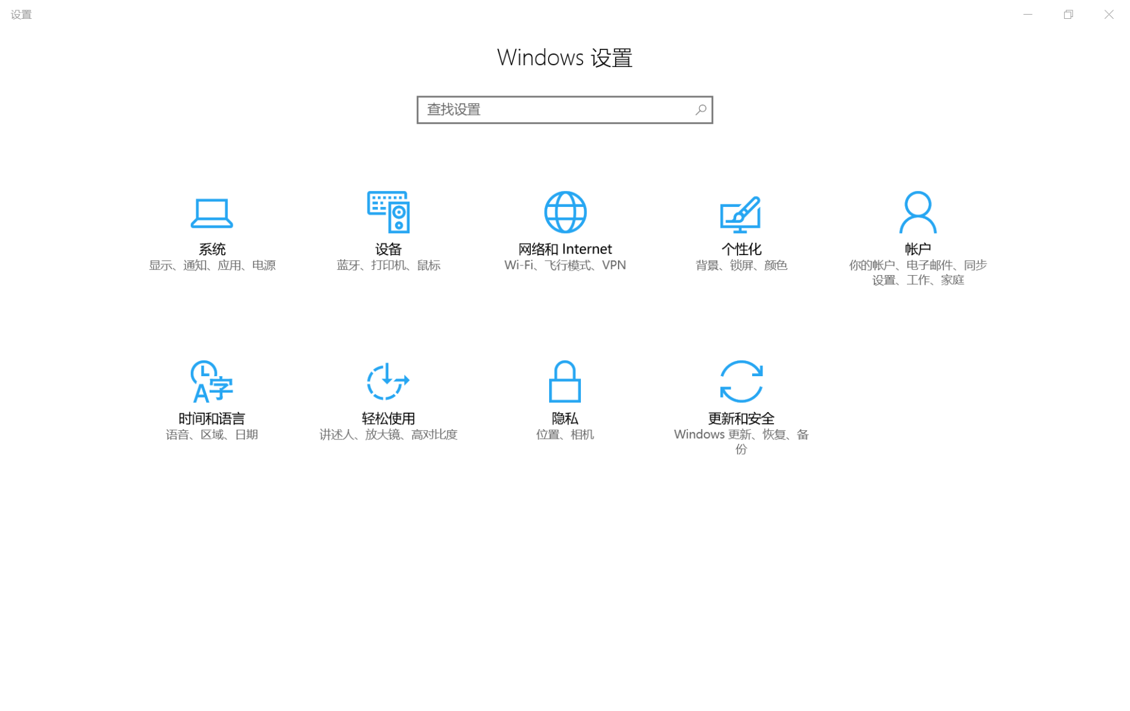
Task: Focus the 查找设置 search box
Action: point(564,110)
